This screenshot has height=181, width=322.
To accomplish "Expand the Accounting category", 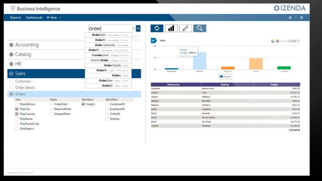I will pos(11,45).
